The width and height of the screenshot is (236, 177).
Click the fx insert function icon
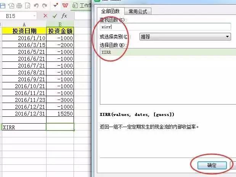pos(64,16)
